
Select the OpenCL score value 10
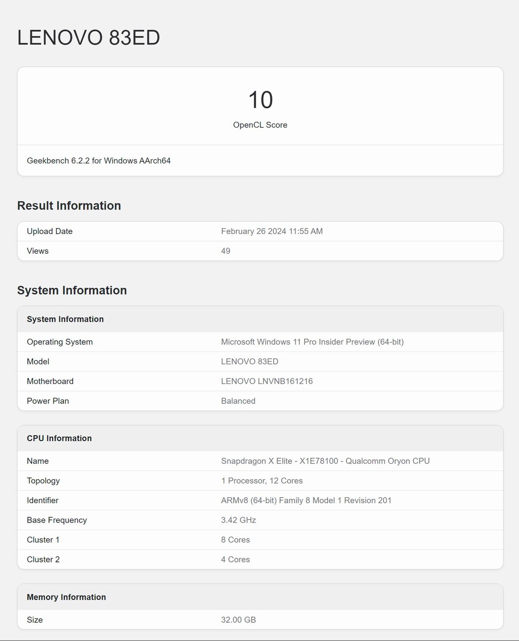click(x=260, y=100)
